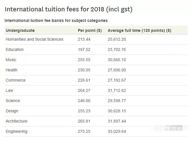
Task: Select the Education full time fee 23,702.76
Action: (x=117, y=49)
